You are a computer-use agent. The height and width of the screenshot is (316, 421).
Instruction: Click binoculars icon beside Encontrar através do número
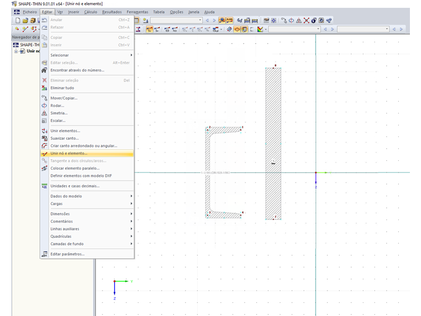(x=45, y=70)
